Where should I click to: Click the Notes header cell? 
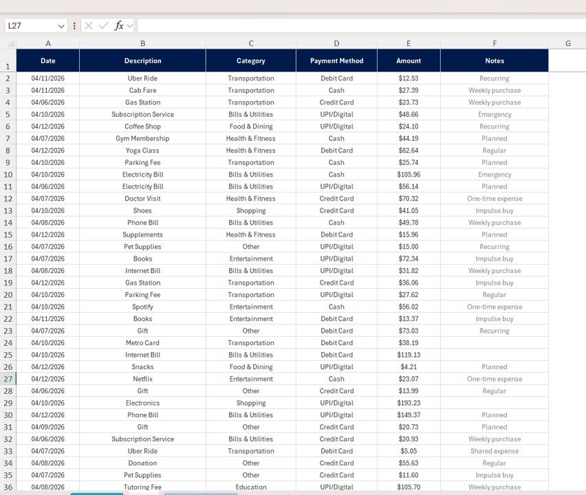click(494, 60)
